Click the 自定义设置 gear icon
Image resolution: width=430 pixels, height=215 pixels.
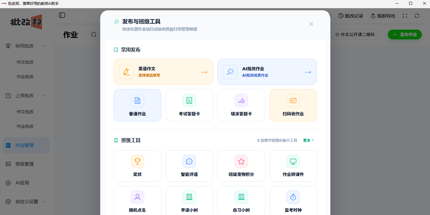(8, 202)
